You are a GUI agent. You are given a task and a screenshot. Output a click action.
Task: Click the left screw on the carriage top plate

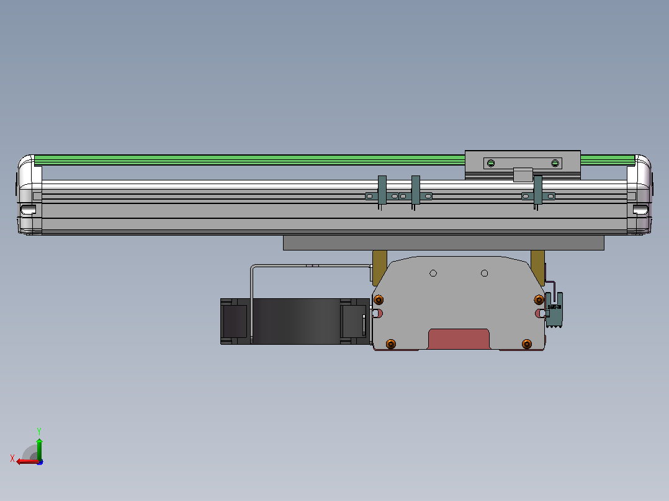pyautogui.click(x=491, y=163)
